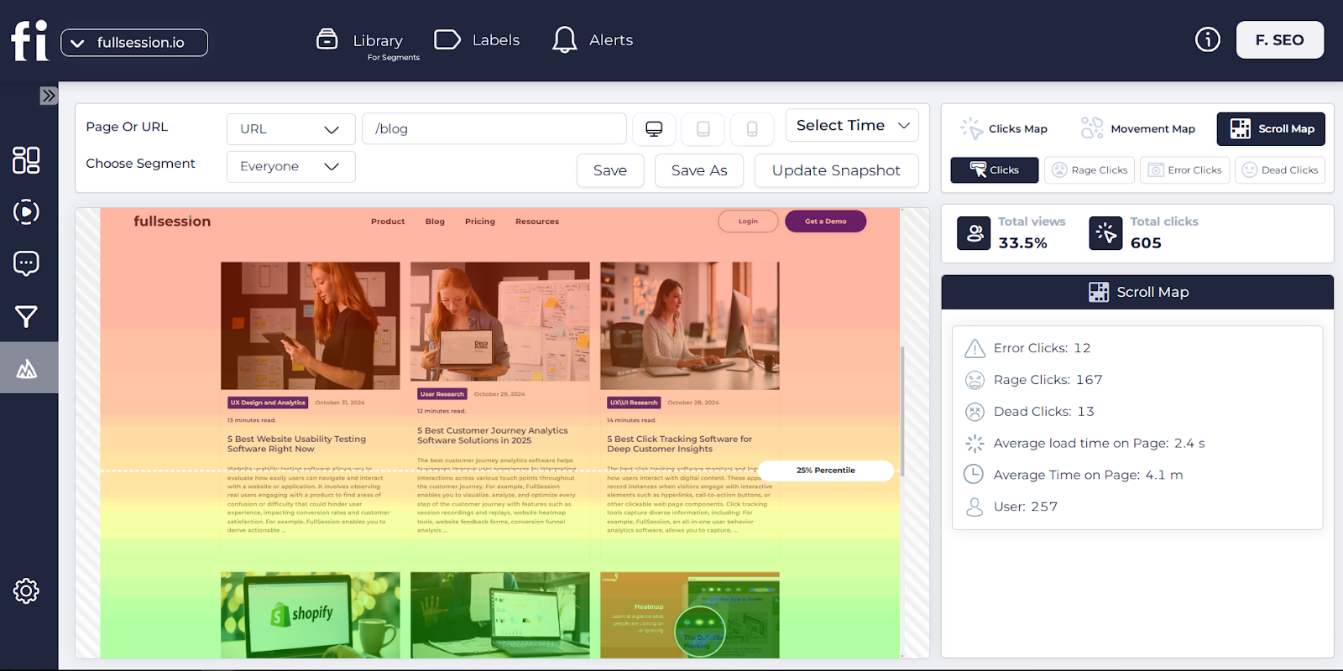Screen dimensions: 1343x671
Task: Select desktop device view
Action: point(654,129)
